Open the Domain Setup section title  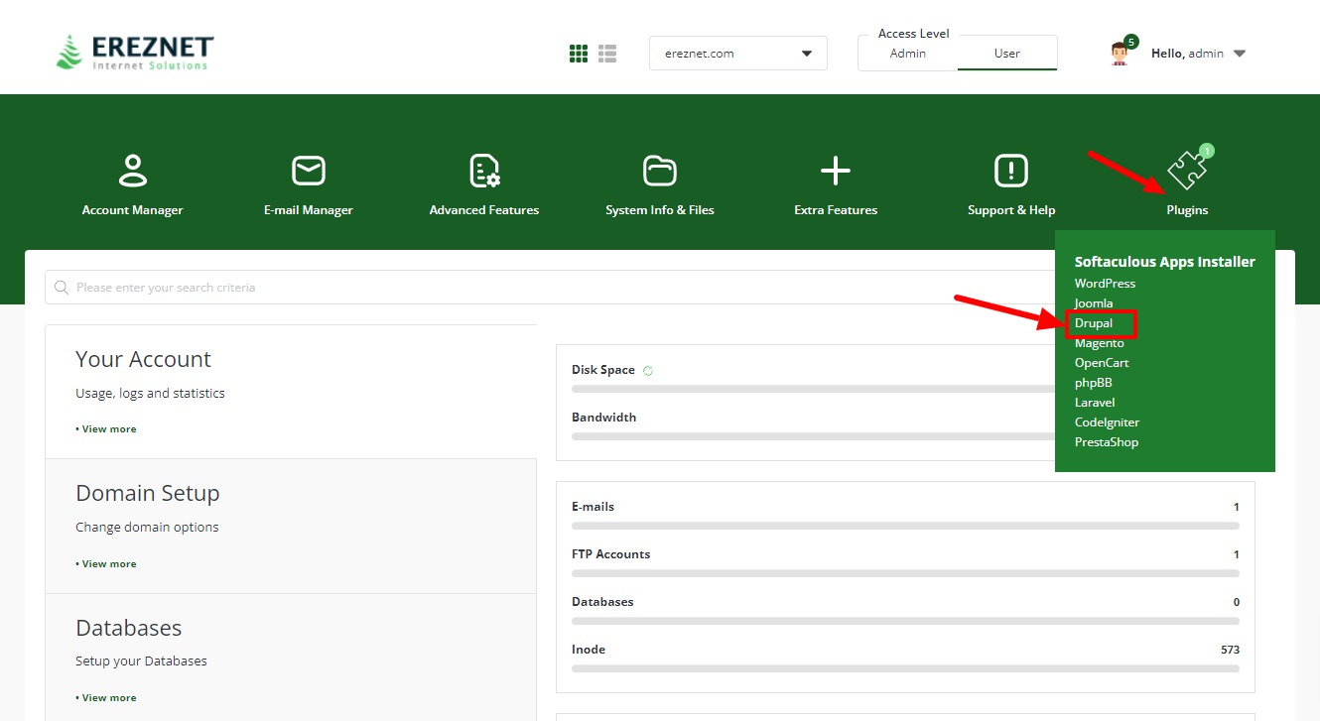[148, 493]
